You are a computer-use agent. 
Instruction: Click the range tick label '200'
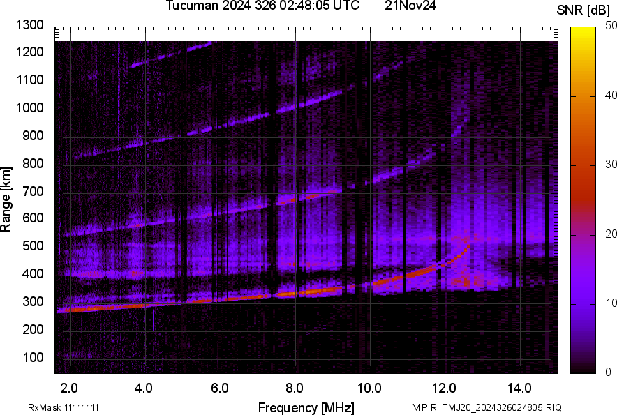click(33, 329)
